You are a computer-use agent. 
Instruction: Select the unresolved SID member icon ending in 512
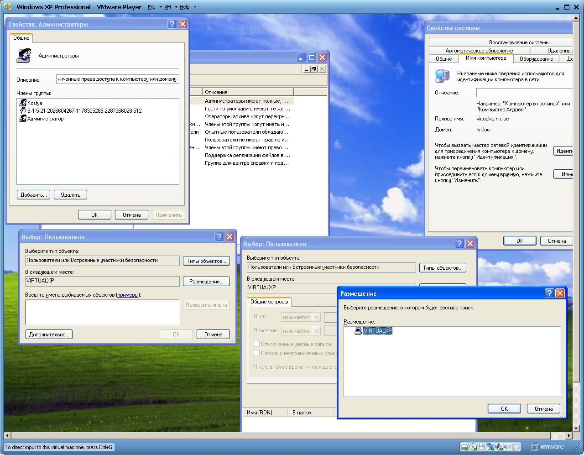pyautogui.click(x=23, y=110)
